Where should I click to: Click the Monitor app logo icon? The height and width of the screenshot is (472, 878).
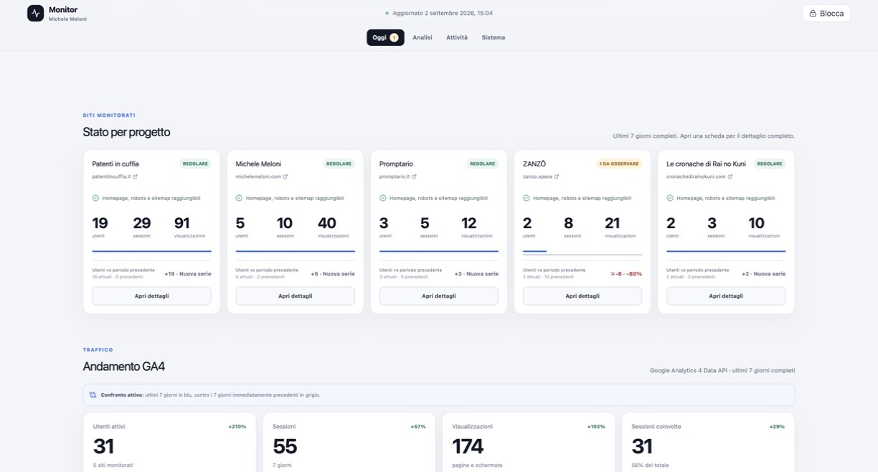pos(35,13)
